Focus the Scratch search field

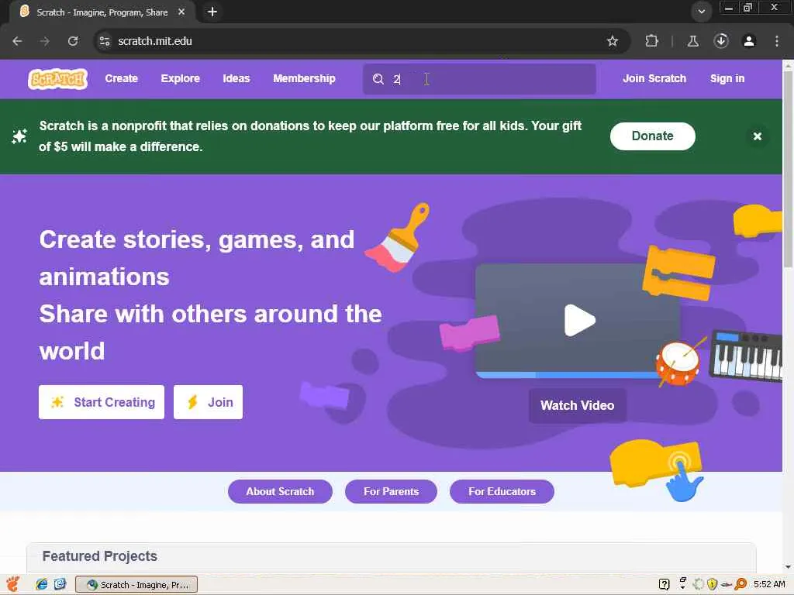pos(479,79)
